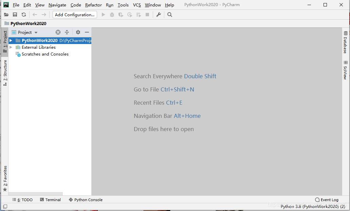The height and width of the screenshot is (211, 350).
Task: Click the folder icon in navigation bar
Action: coord(7,23)
